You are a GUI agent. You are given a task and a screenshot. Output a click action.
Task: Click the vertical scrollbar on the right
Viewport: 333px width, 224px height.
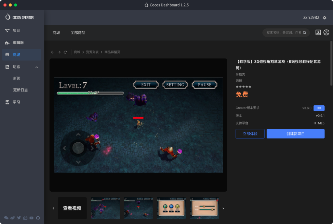tap(331, 63)
